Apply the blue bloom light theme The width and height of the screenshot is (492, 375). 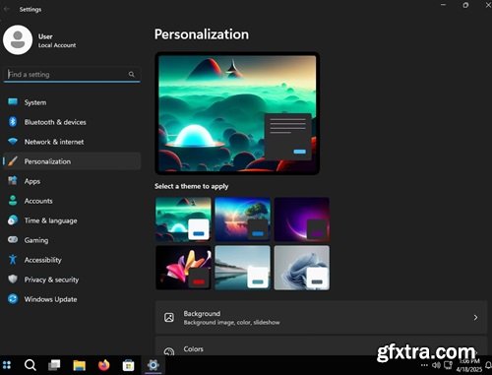[302, 268]
